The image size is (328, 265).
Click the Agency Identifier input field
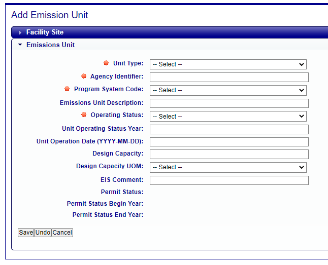coord(229,77)
